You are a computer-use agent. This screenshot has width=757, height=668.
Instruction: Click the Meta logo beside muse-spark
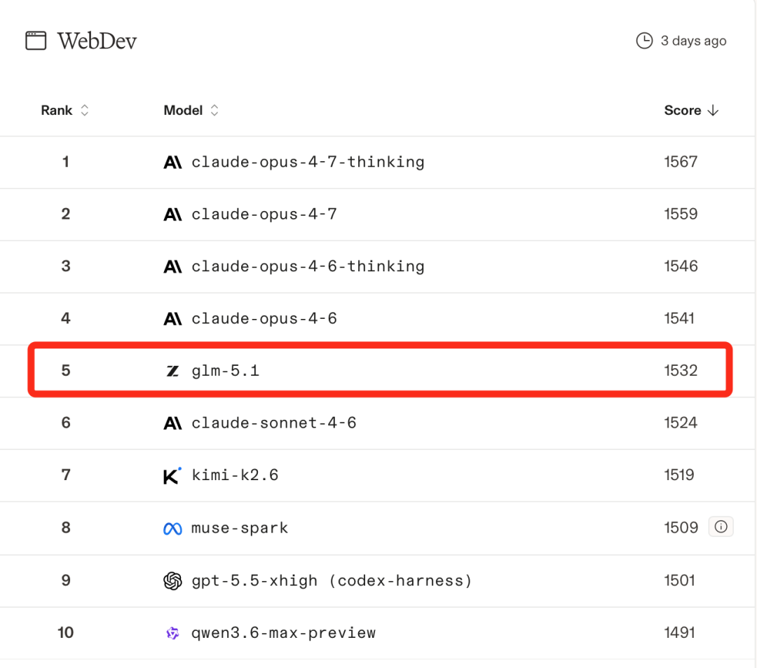point(172,529)
